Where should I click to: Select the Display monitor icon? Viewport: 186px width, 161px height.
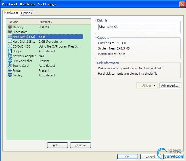pos(10,75)
